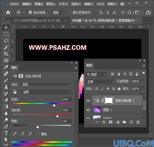Image resolution: width=154 pixels, height=147 pixels.
Task: Open the 正常 blend mode dropdown
Action: tap(100, 82)
